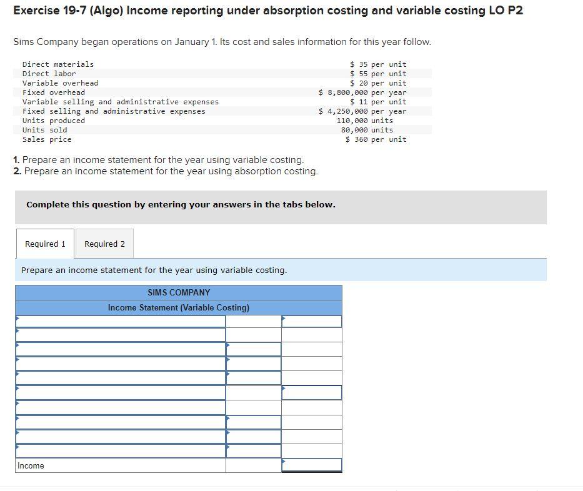This screenshot has width=583, height=491.
Task: Click the middle amount cell in the ninth row
Action: [254, 436]
